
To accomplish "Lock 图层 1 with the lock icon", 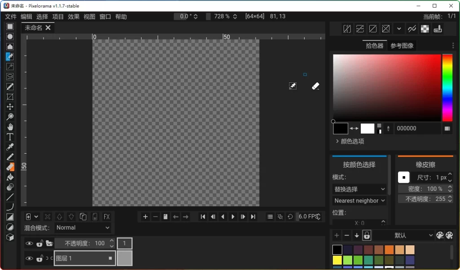I will click(40, 258).
